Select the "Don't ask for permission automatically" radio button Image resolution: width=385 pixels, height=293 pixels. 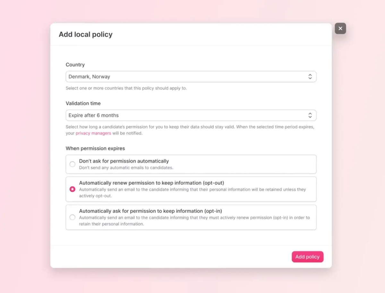[x=73, y=164]
